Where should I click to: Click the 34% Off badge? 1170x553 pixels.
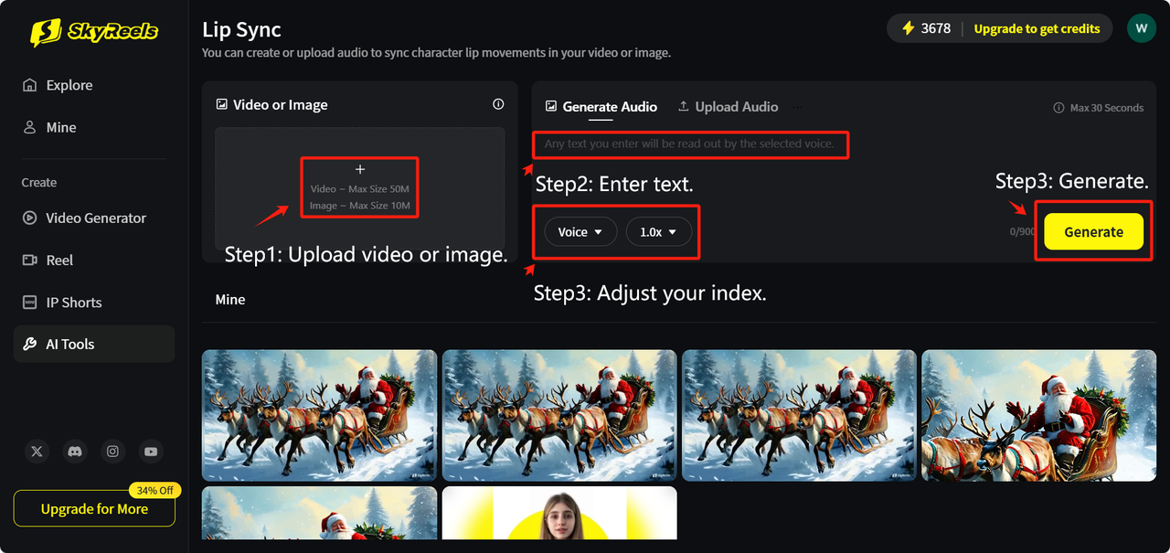point(154,490)
